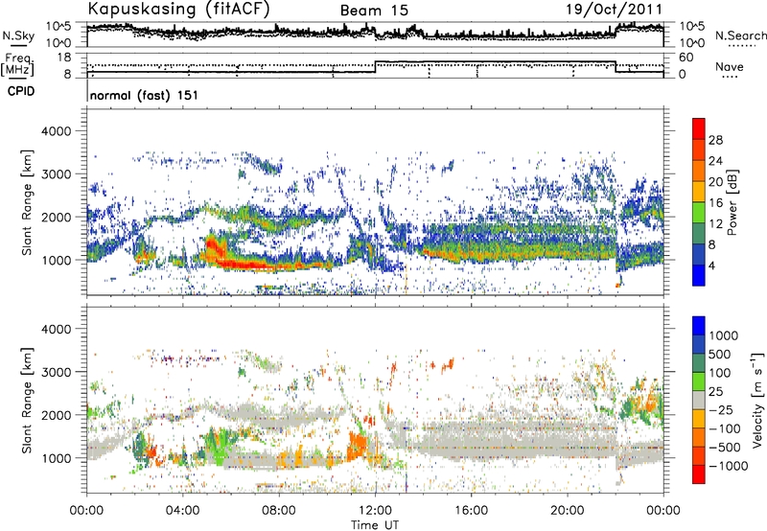Click the "18" tick of the frequency axis
This screenshot has height=531, width=767.
pyautogui.click(x=64, y=58)
